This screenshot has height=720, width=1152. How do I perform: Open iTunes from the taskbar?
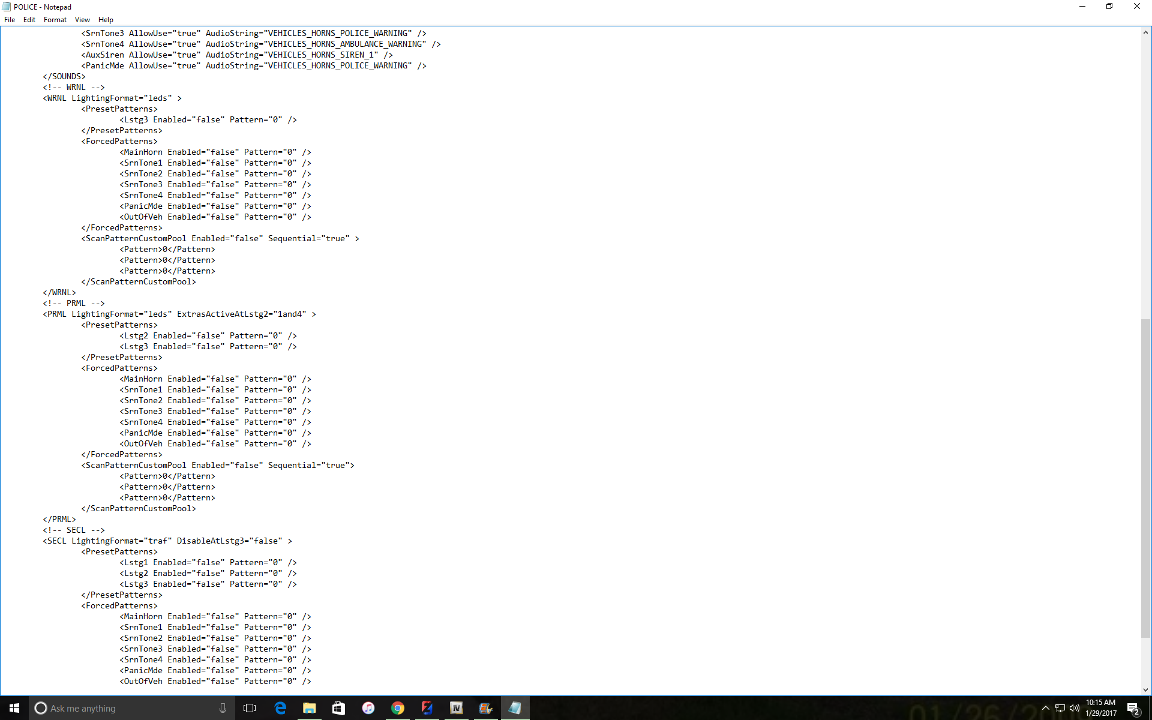click(x=368, y=708)
